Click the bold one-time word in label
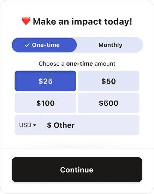Viewport: 154px width, 194px height. click(79, 64)
